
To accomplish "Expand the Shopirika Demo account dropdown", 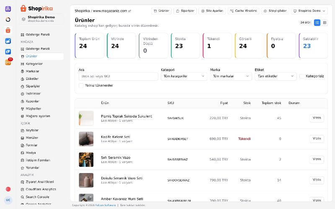I will [309, 11].
